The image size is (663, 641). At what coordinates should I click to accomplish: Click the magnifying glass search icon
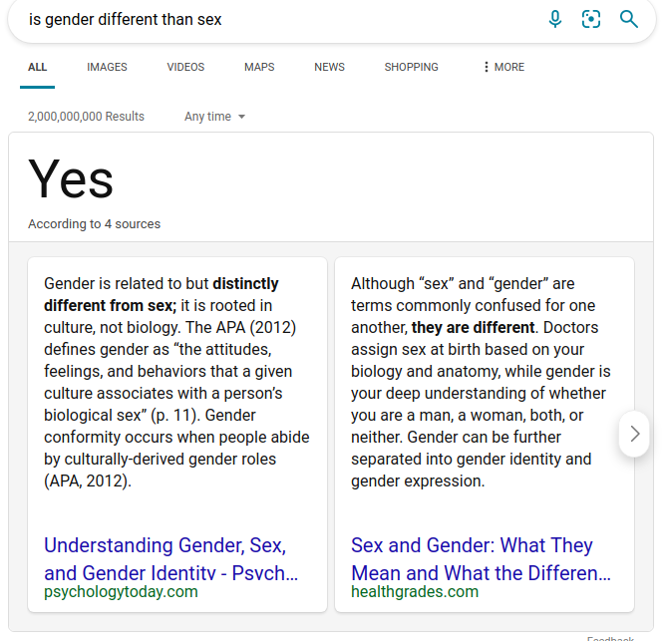(628, 19)
